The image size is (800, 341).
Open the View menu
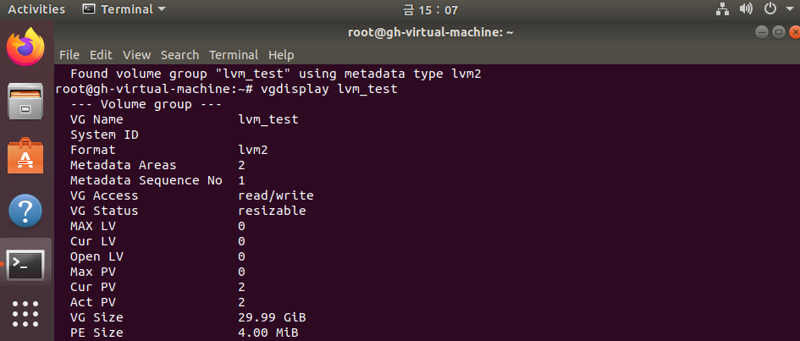coord(137,54)
